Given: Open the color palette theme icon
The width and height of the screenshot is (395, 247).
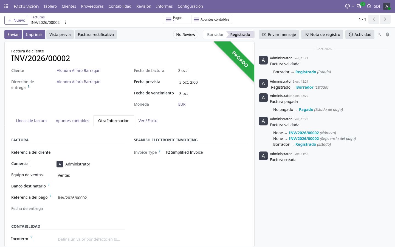Looking at the screenshot, I should (348, 6).
